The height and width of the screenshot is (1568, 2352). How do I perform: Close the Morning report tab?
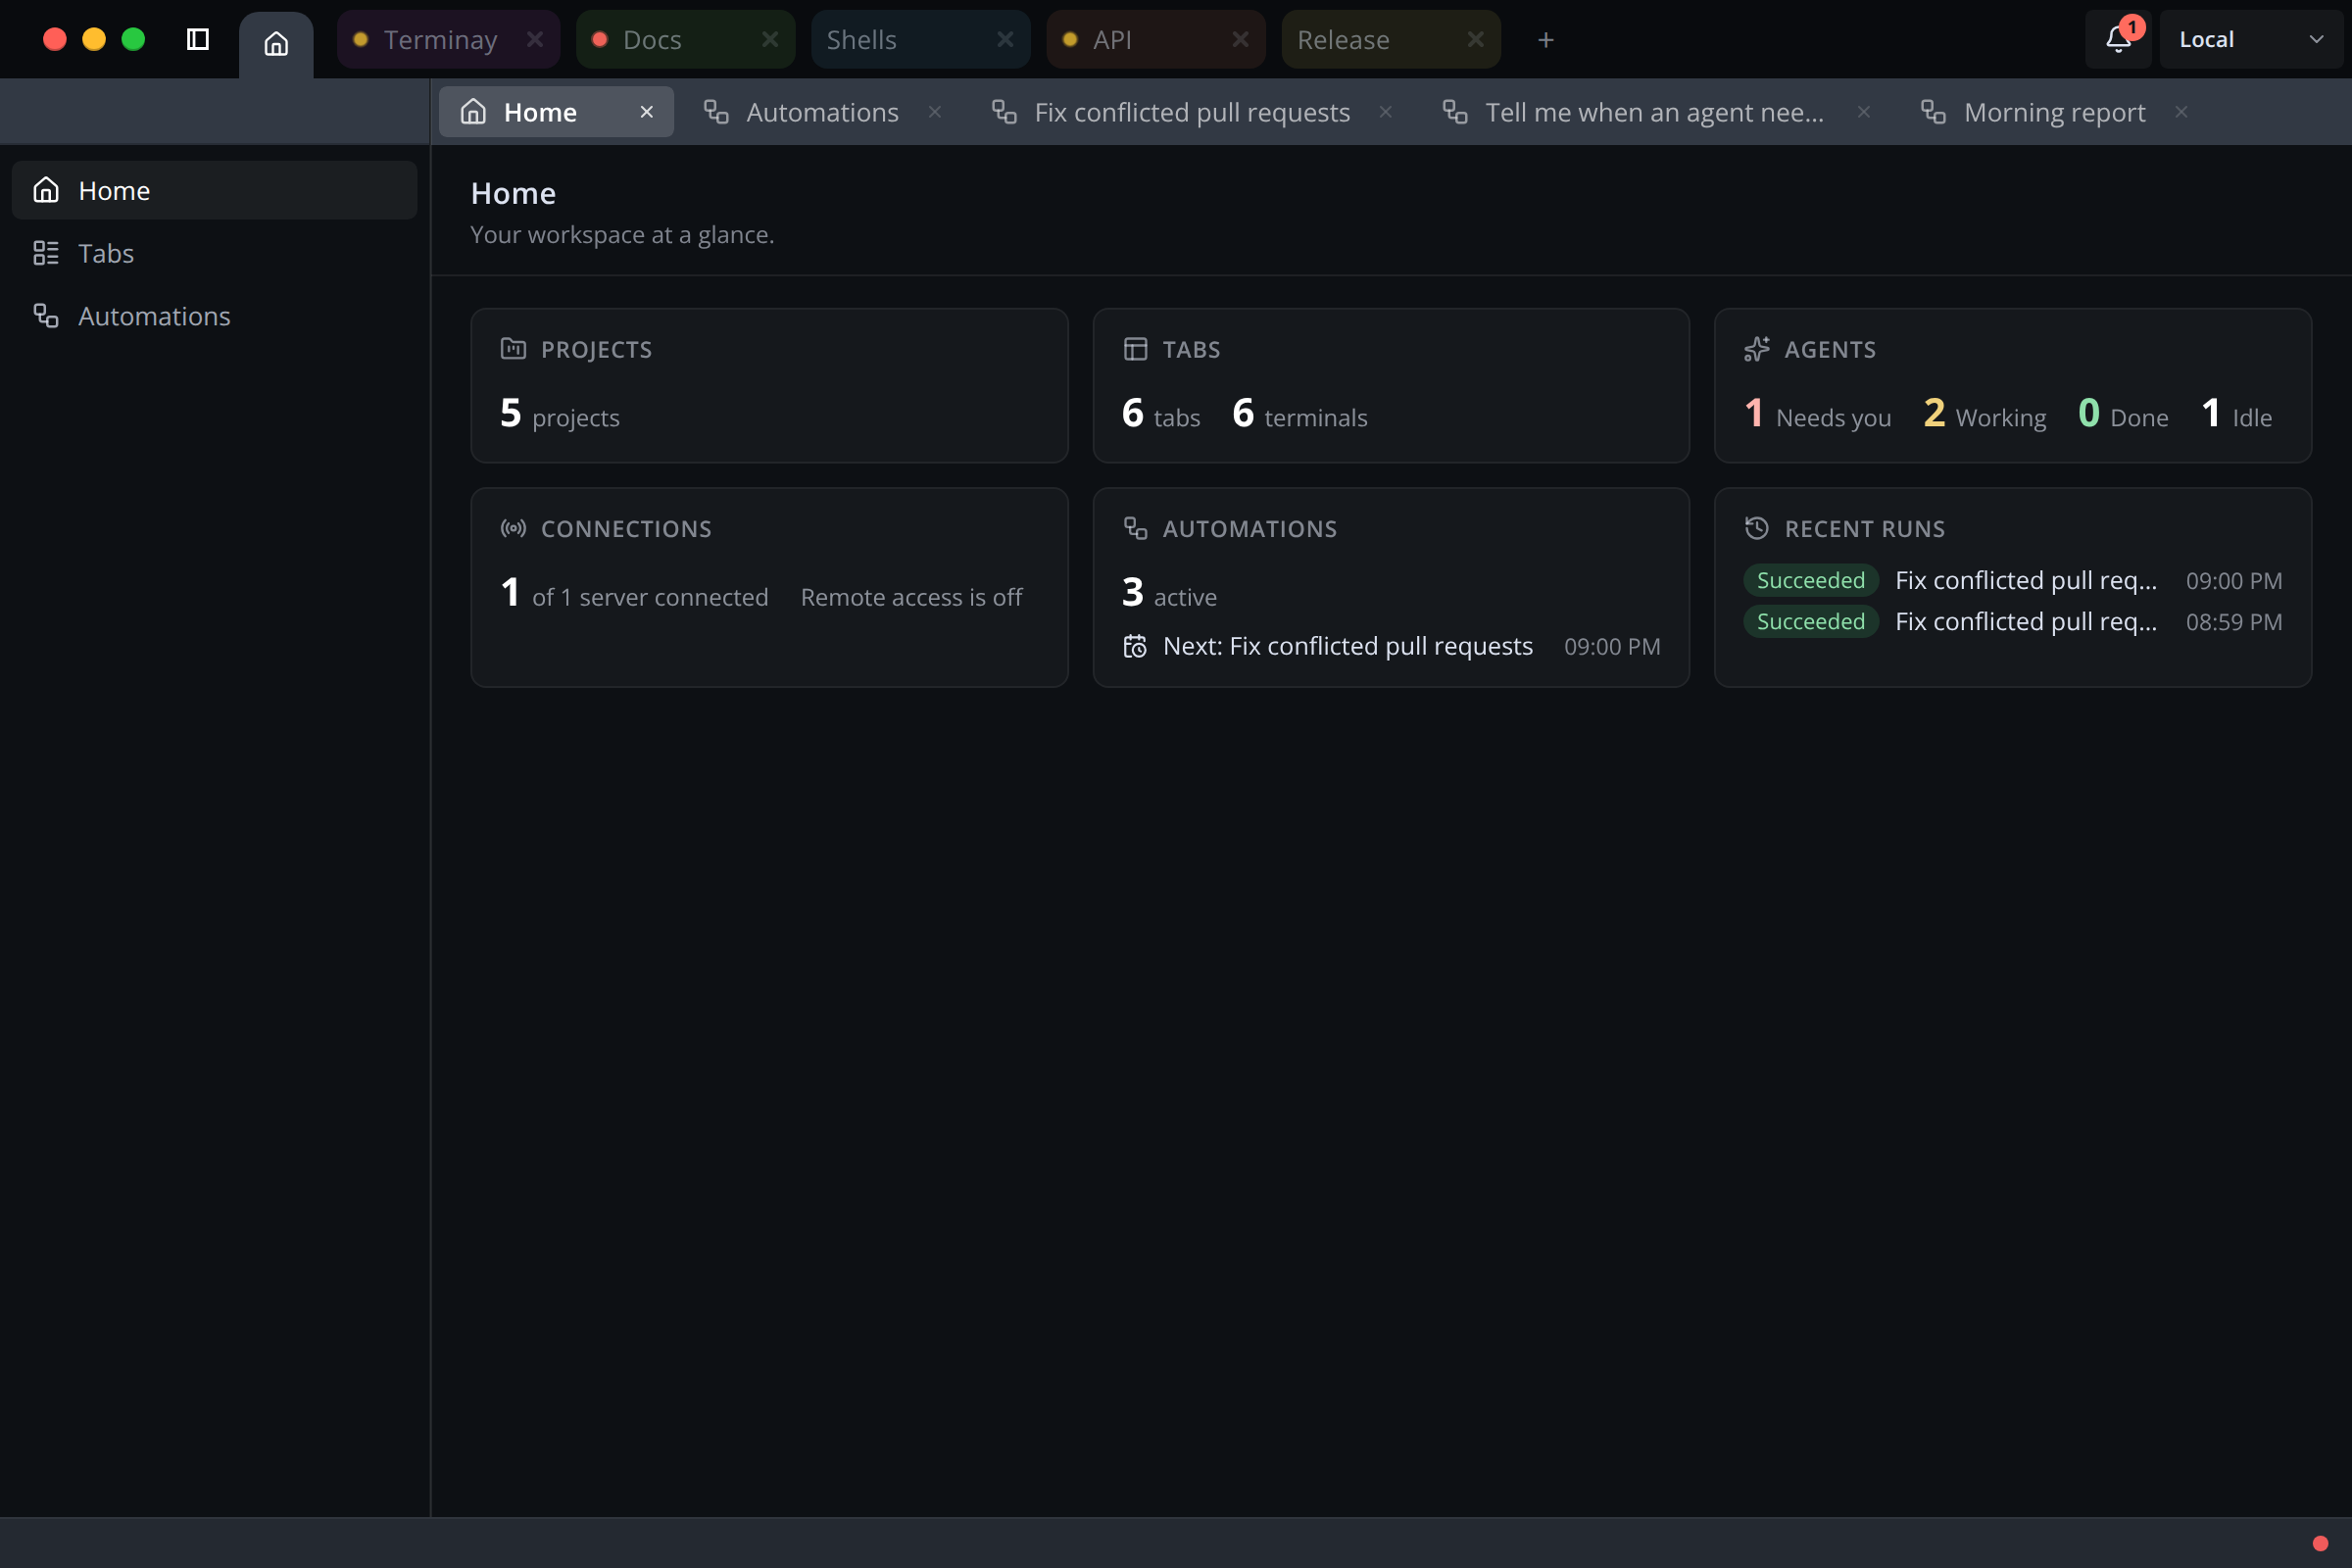coord(2181,112)
